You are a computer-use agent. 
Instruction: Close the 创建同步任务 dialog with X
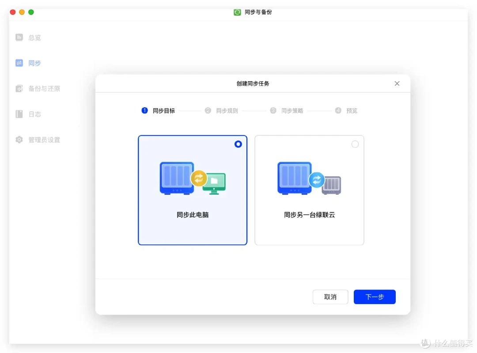[397, 83]
